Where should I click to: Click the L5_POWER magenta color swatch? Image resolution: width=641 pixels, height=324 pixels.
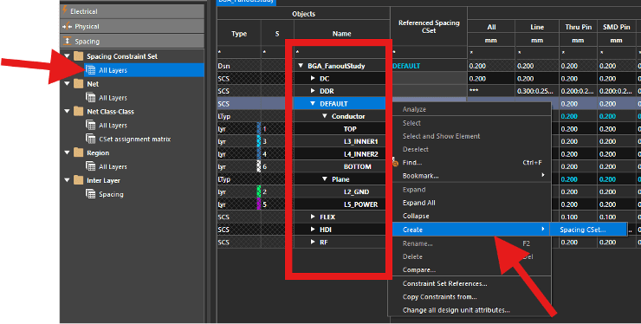pyautogui.click(x=259, y=204)
